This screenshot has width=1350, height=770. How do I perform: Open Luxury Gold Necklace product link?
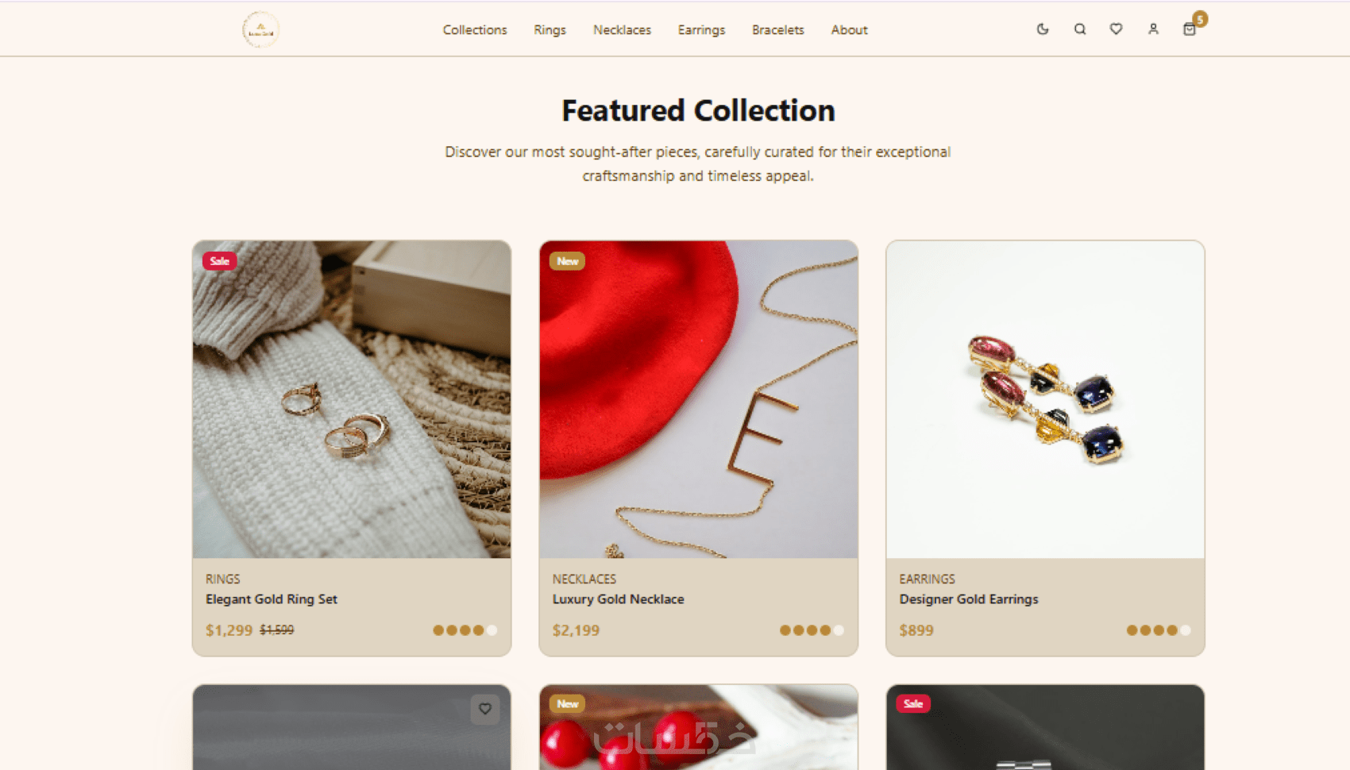pos(618,599)
